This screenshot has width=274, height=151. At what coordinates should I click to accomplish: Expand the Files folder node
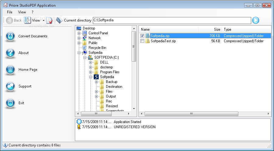[x=96, y=91]
